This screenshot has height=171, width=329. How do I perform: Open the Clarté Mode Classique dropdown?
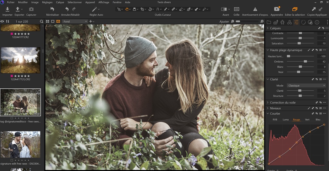[306, 85]
